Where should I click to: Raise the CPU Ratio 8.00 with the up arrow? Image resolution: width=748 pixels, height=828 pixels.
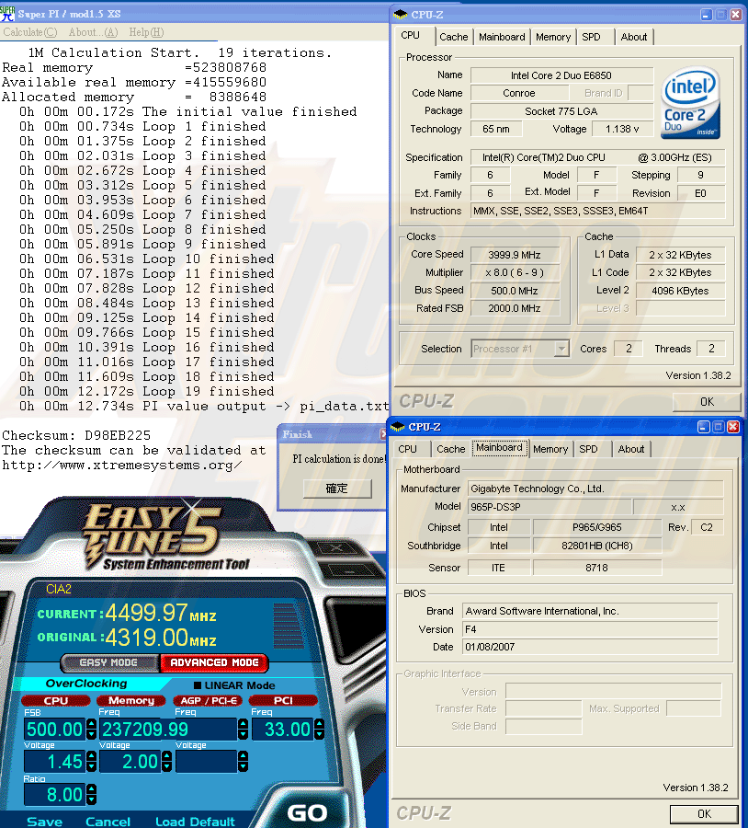click(x=91, y=789)
